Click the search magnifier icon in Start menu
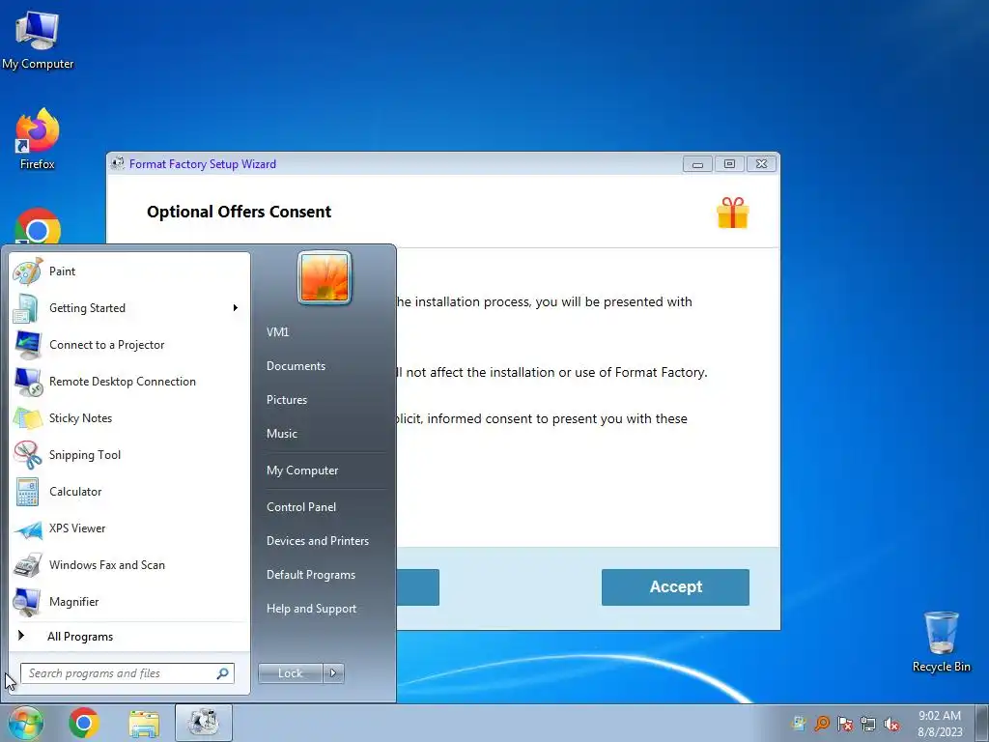This screenshot has width=989, height=742. click(x=223, y=673)
